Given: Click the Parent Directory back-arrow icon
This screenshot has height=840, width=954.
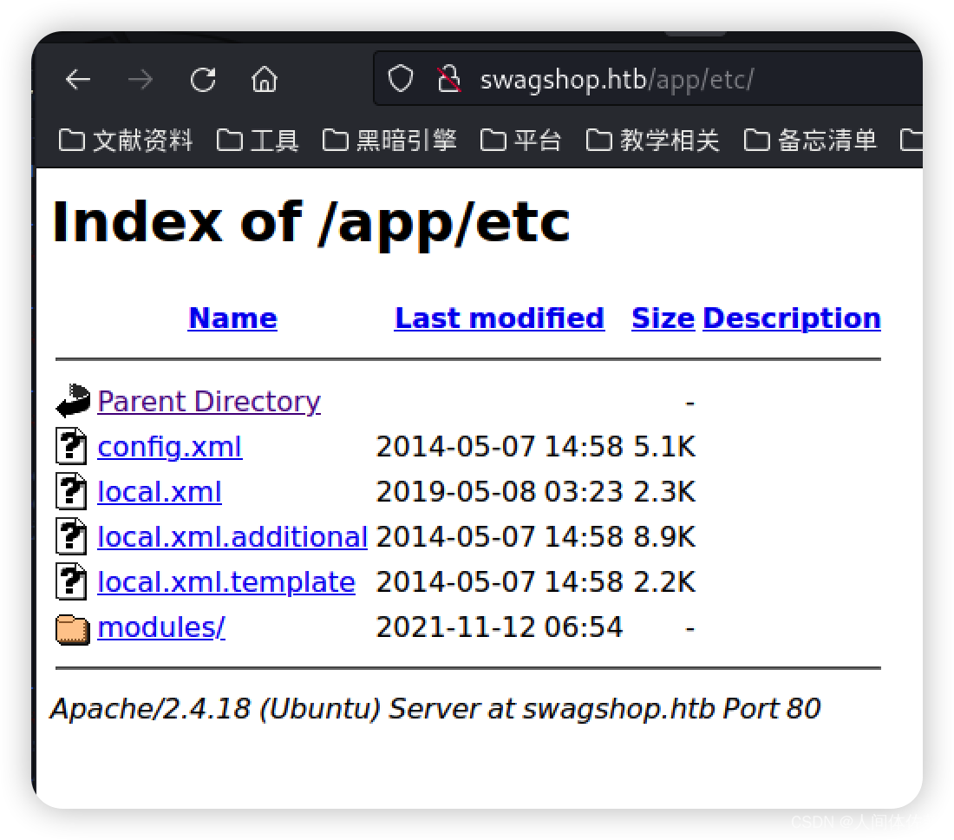Looking at the screenshot, I should 73,401.
